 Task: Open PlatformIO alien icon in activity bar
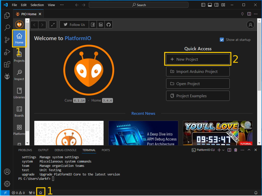[7, 76]
